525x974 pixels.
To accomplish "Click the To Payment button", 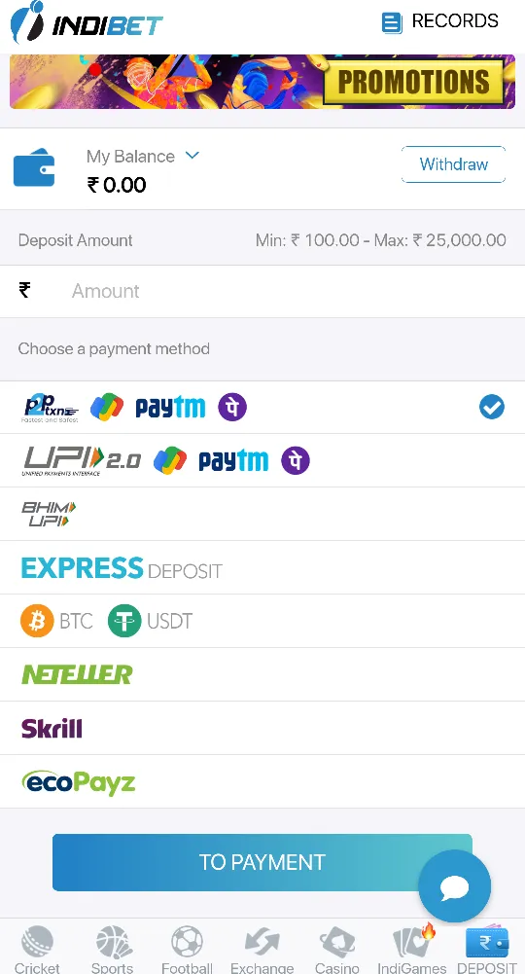I will click(262, 862).
